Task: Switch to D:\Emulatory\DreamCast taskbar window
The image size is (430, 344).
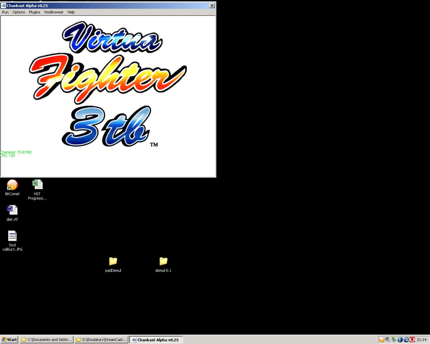Action: coord(101,340)
